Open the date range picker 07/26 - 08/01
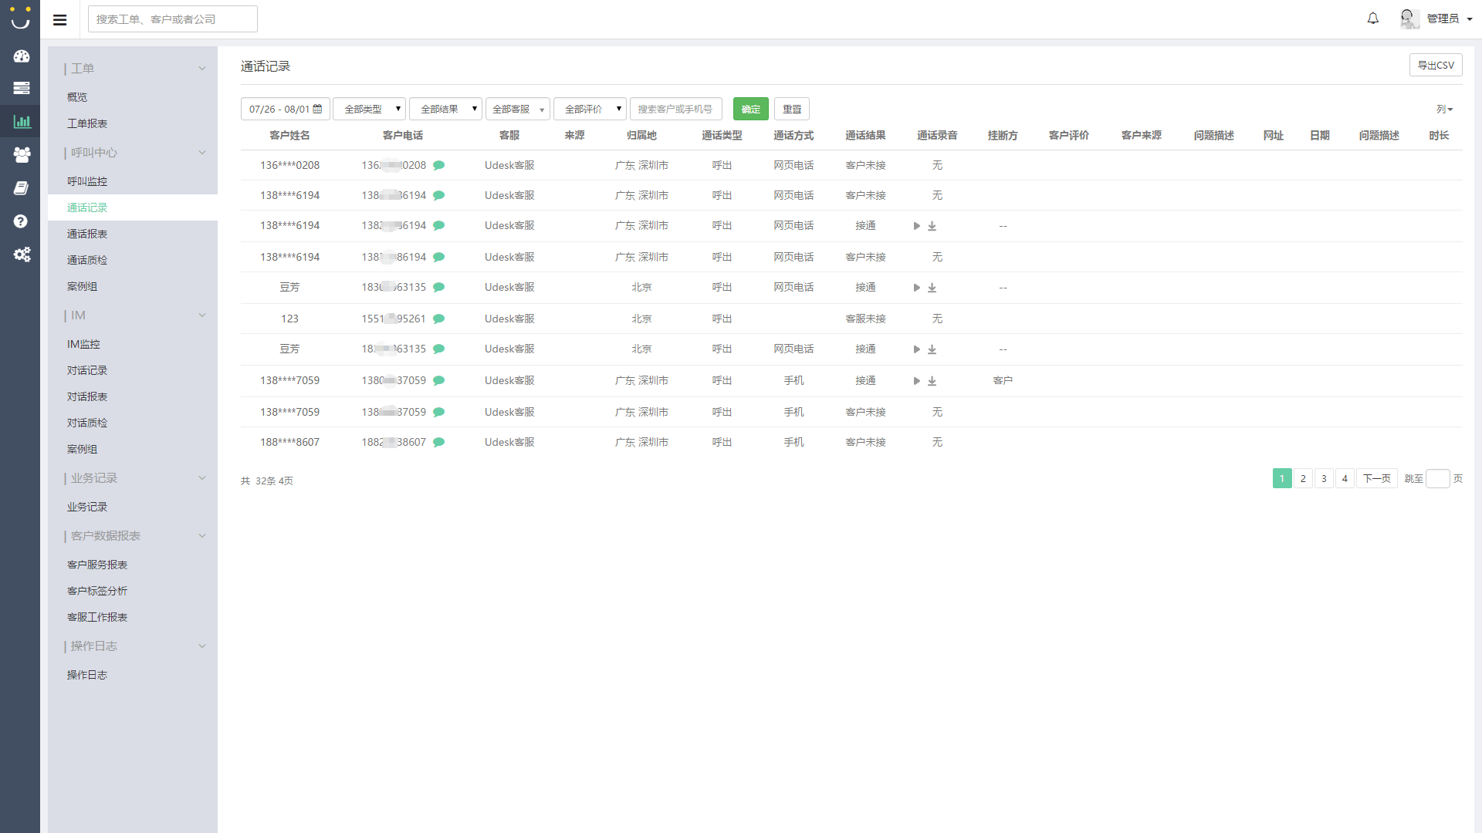The image size is (1482, 833). pos(285,109)
